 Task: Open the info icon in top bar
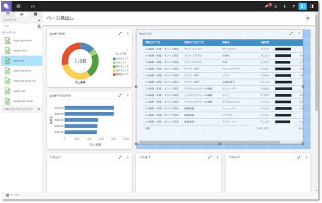coord(285,6)
